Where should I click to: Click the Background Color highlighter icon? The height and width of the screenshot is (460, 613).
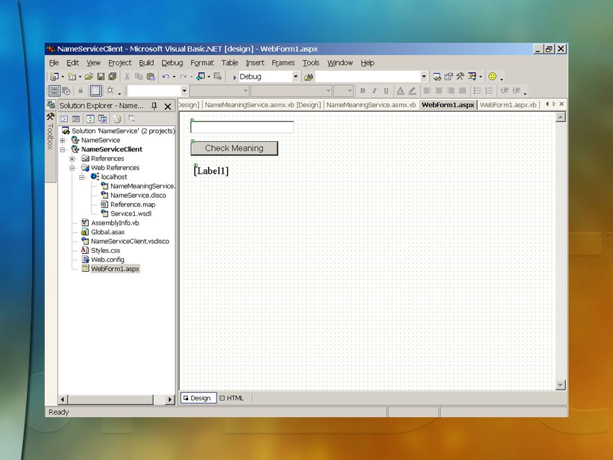pyautogui.click(x=412, y=91)
